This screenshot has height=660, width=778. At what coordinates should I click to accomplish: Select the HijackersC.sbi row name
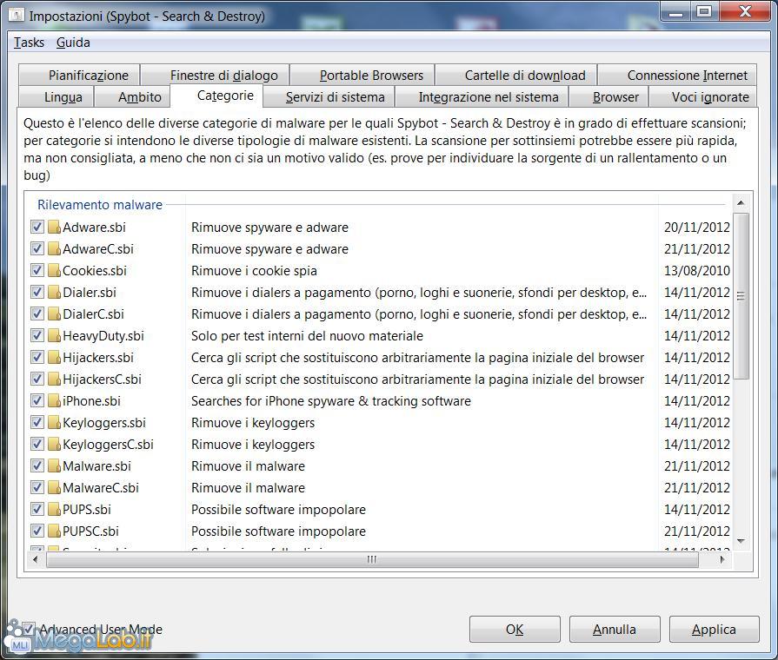click(x=103, y=379)
